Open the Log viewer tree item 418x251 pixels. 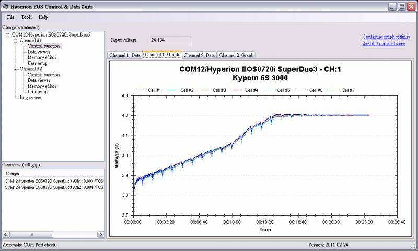pos(31,98)
